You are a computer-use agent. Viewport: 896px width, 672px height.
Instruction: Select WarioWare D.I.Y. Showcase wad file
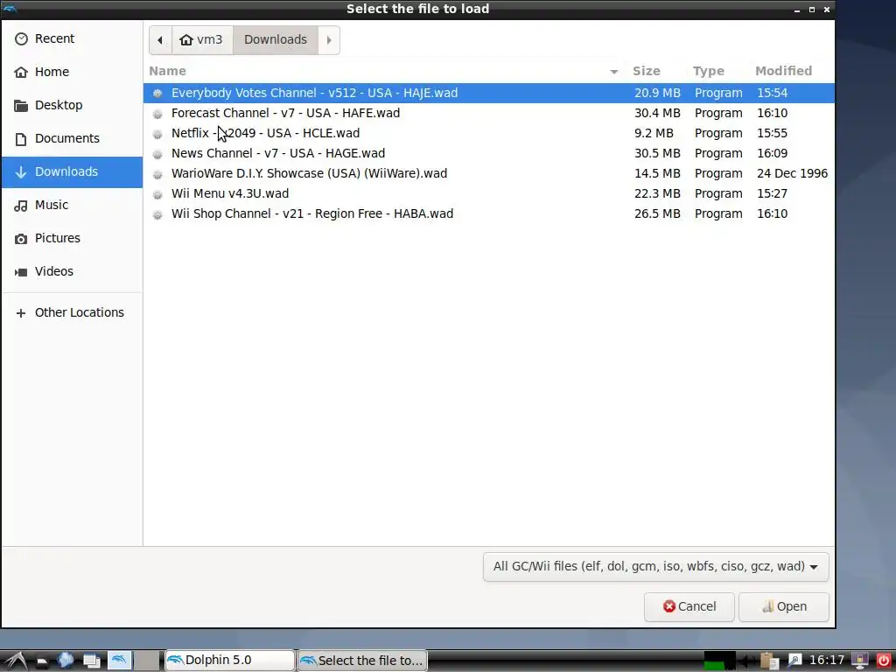tap(488, 173)
